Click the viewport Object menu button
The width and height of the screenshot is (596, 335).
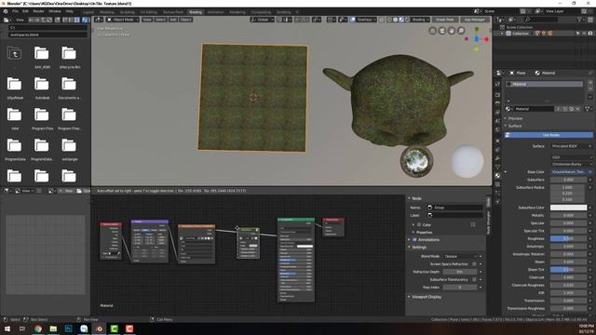[x=185, y=20]
